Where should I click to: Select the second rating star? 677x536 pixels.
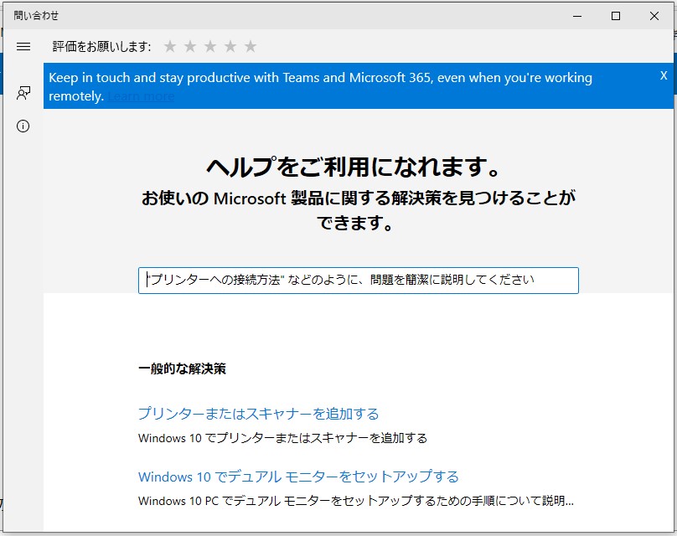pos(190,46)
